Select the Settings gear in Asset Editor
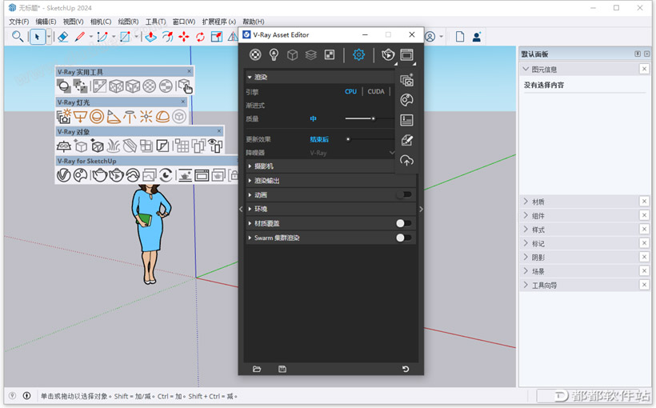Screen dimensions: 656x408 click(358, 55)
